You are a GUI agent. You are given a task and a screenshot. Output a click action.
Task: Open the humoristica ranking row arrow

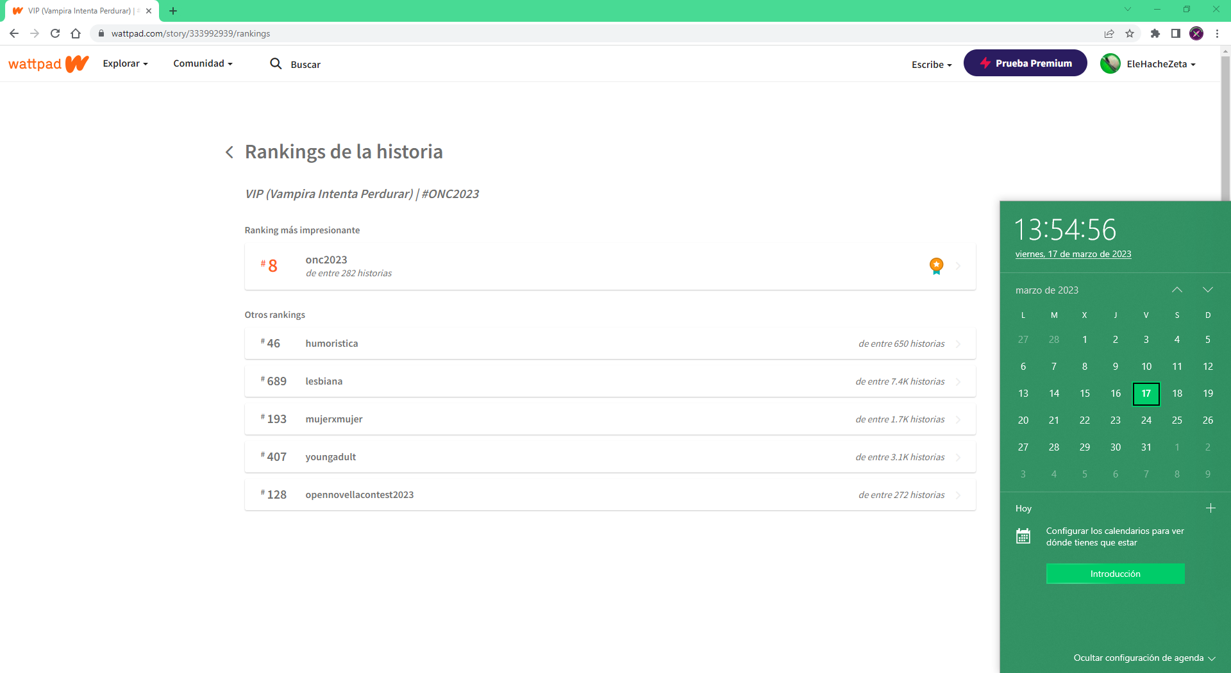(x=959, y=344)
